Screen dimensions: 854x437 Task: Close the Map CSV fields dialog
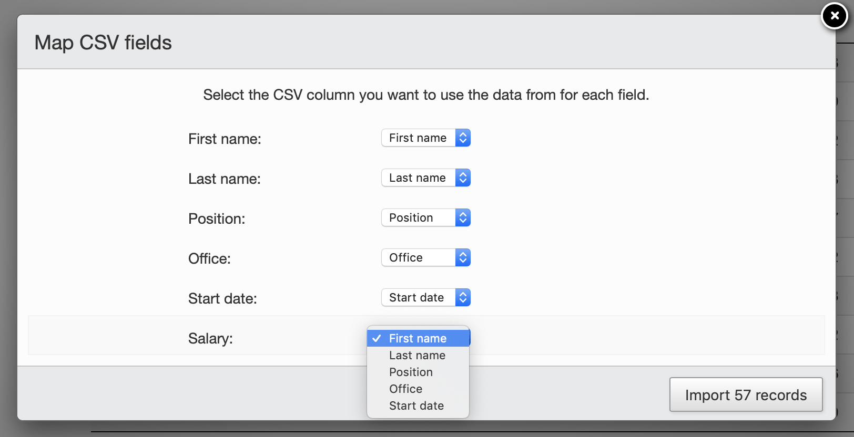835,16
